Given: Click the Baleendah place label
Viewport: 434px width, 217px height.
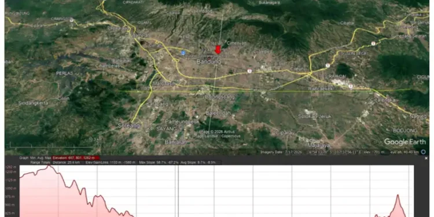Looking at the screenshot, I should [x=218, y=113].
